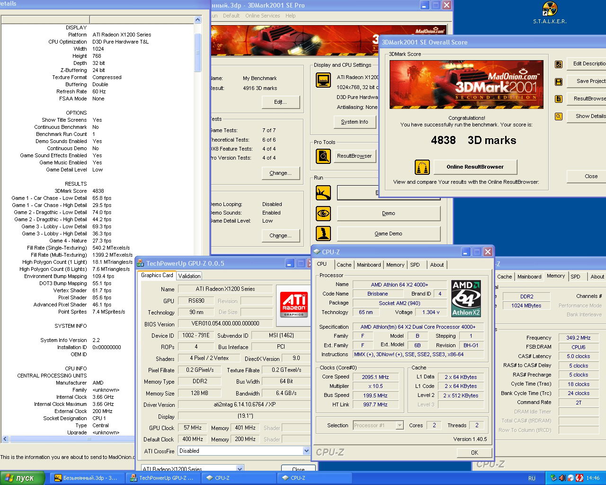Viewport: 606px width, 485px height.
Task: Select the GPU-Z Graphics Card tab
Action: coord(157,275)
